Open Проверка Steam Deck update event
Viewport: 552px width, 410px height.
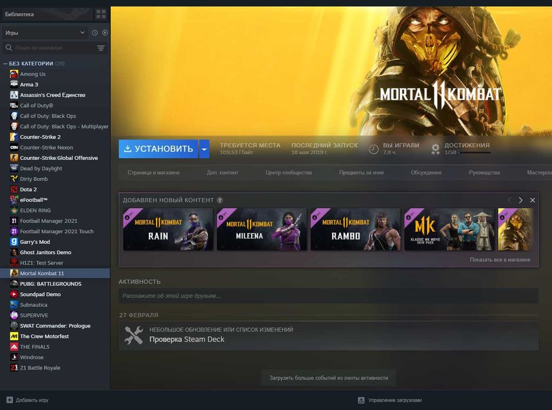click(329, 336)
